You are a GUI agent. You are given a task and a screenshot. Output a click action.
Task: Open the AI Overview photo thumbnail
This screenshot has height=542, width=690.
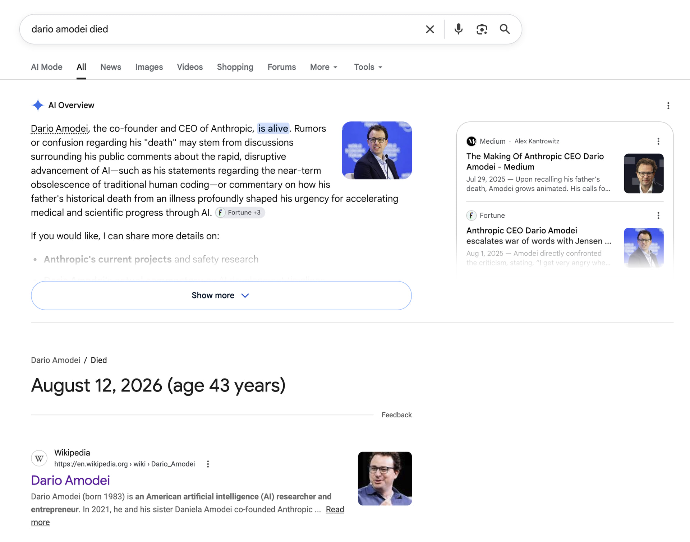point(377,150)
